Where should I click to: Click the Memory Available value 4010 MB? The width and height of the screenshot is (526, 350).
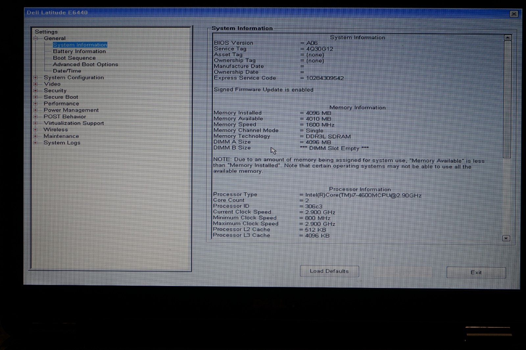[318, 119]
